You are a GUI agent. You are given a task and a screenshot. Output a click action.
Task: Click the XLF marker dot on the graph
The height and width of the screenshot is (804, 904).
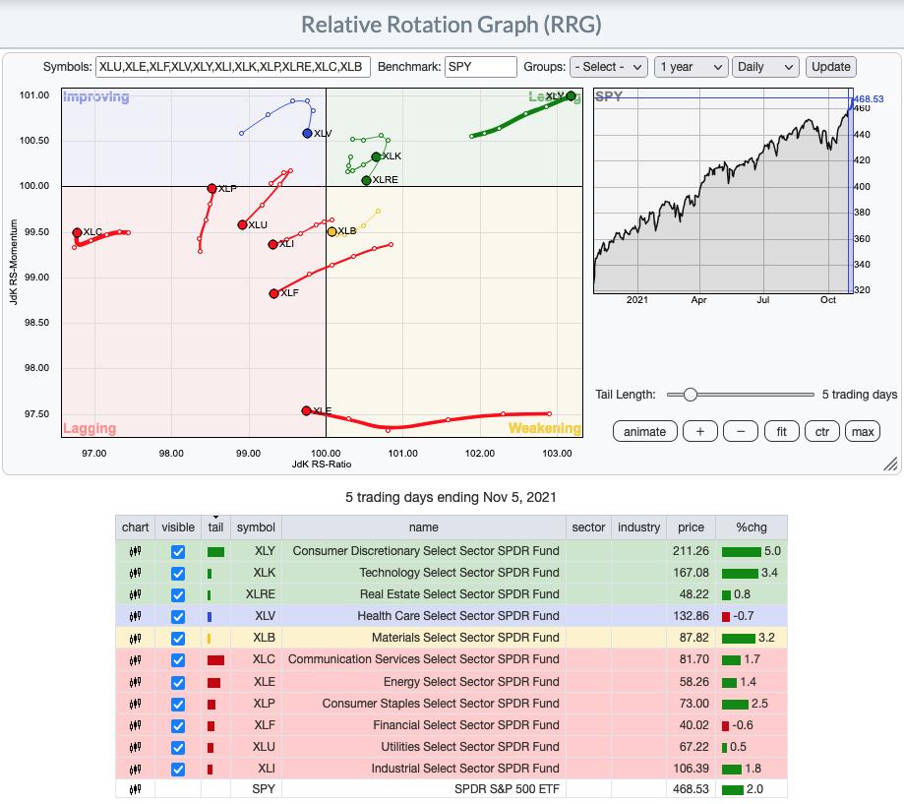273,293
